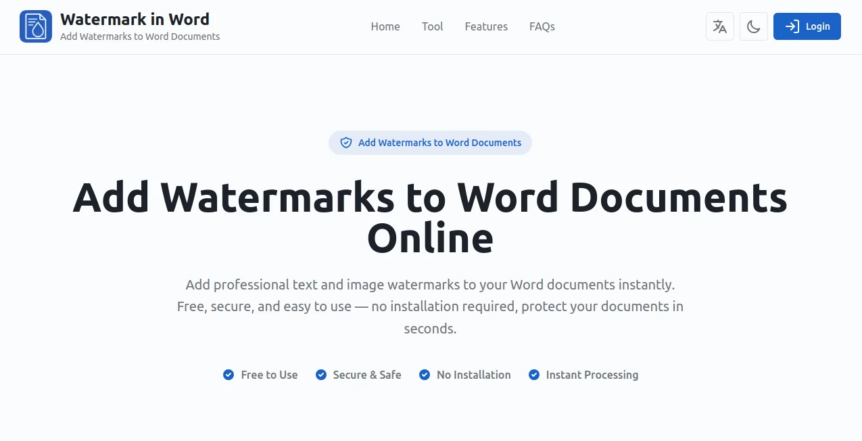Click the Add Watermarks to Word Documents badge
The image size is (862, 441).
coord(430,143)
